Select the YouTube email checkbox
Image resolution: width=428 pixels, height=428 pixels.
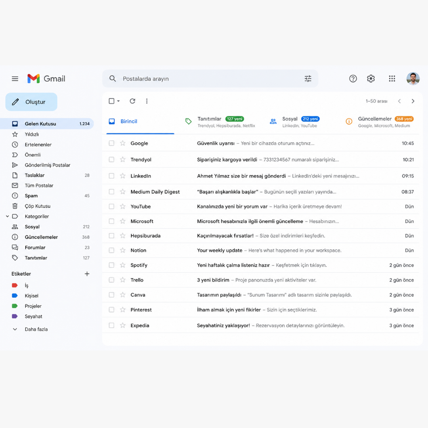pyautogui.click(x=111, y=206)
